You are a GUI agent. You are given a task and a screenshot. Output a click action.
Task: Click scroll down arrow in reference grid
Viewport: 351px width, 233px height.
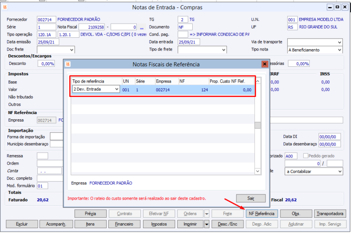point(258,172)
